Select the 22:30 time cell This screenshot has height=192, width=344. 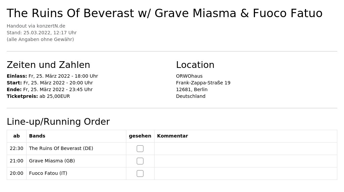point(16,149)
